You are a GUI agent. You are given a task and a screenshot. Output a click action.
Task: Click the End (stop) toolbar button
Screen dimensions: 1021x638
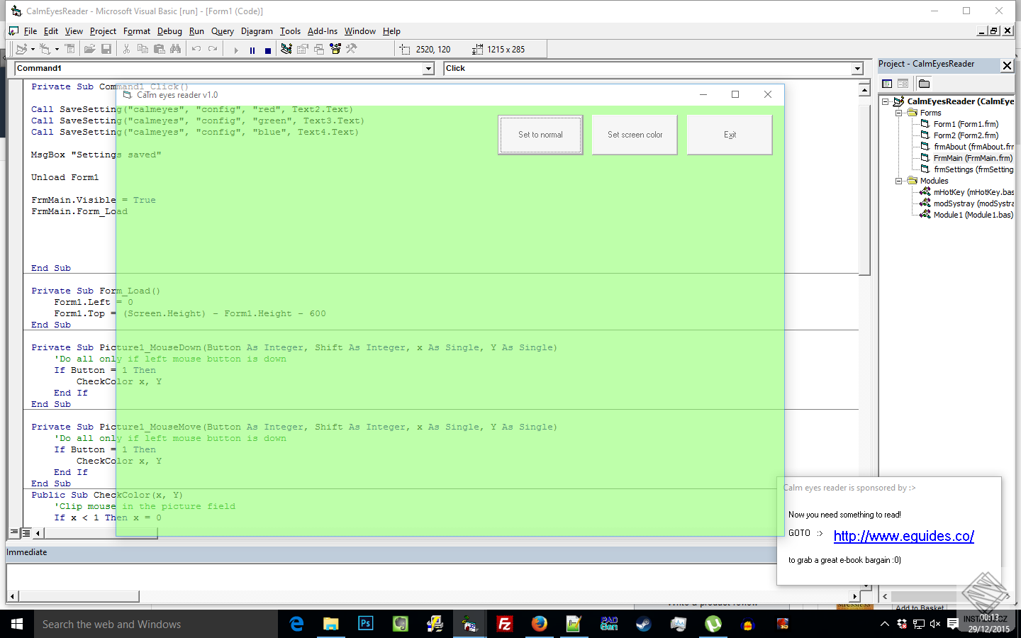pyautogui.click(x=267, y=50)
